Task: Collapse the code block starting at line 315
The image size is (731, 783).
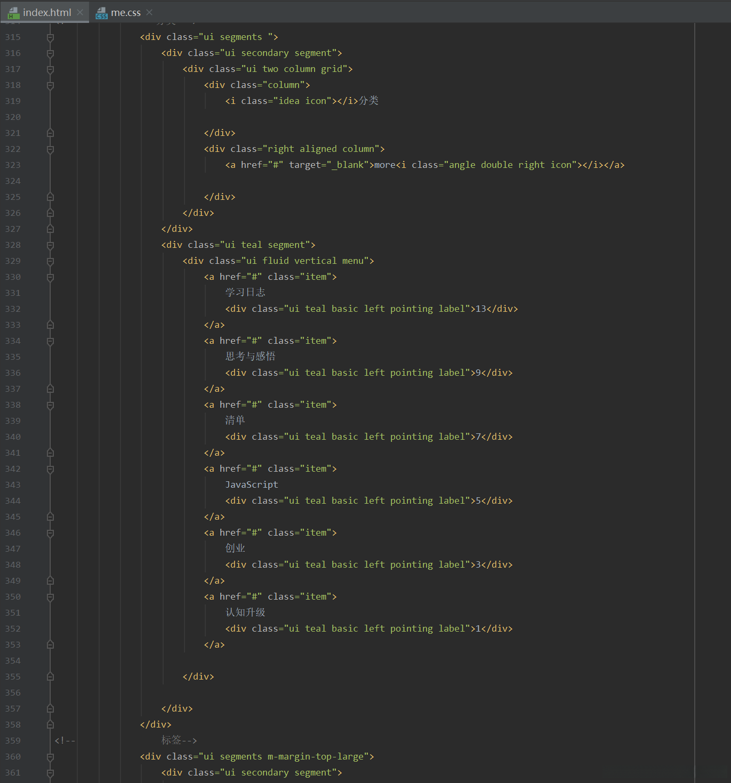Action: point(50,37)
